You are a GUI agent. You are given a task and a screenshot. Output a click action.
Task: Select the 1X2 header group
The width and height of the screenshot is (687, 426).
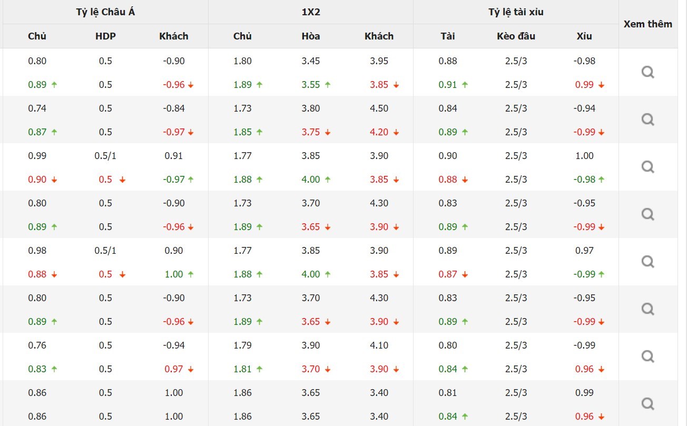[311, 12]
